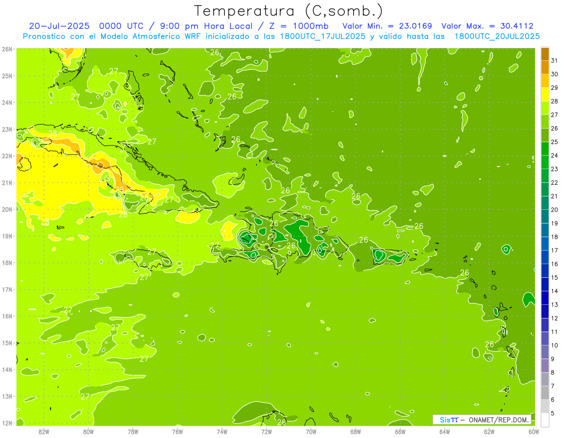
Task: Click the 'Valor Min. = 23.0169' readout
Action: pyautogui.click(x=387, y=26)
